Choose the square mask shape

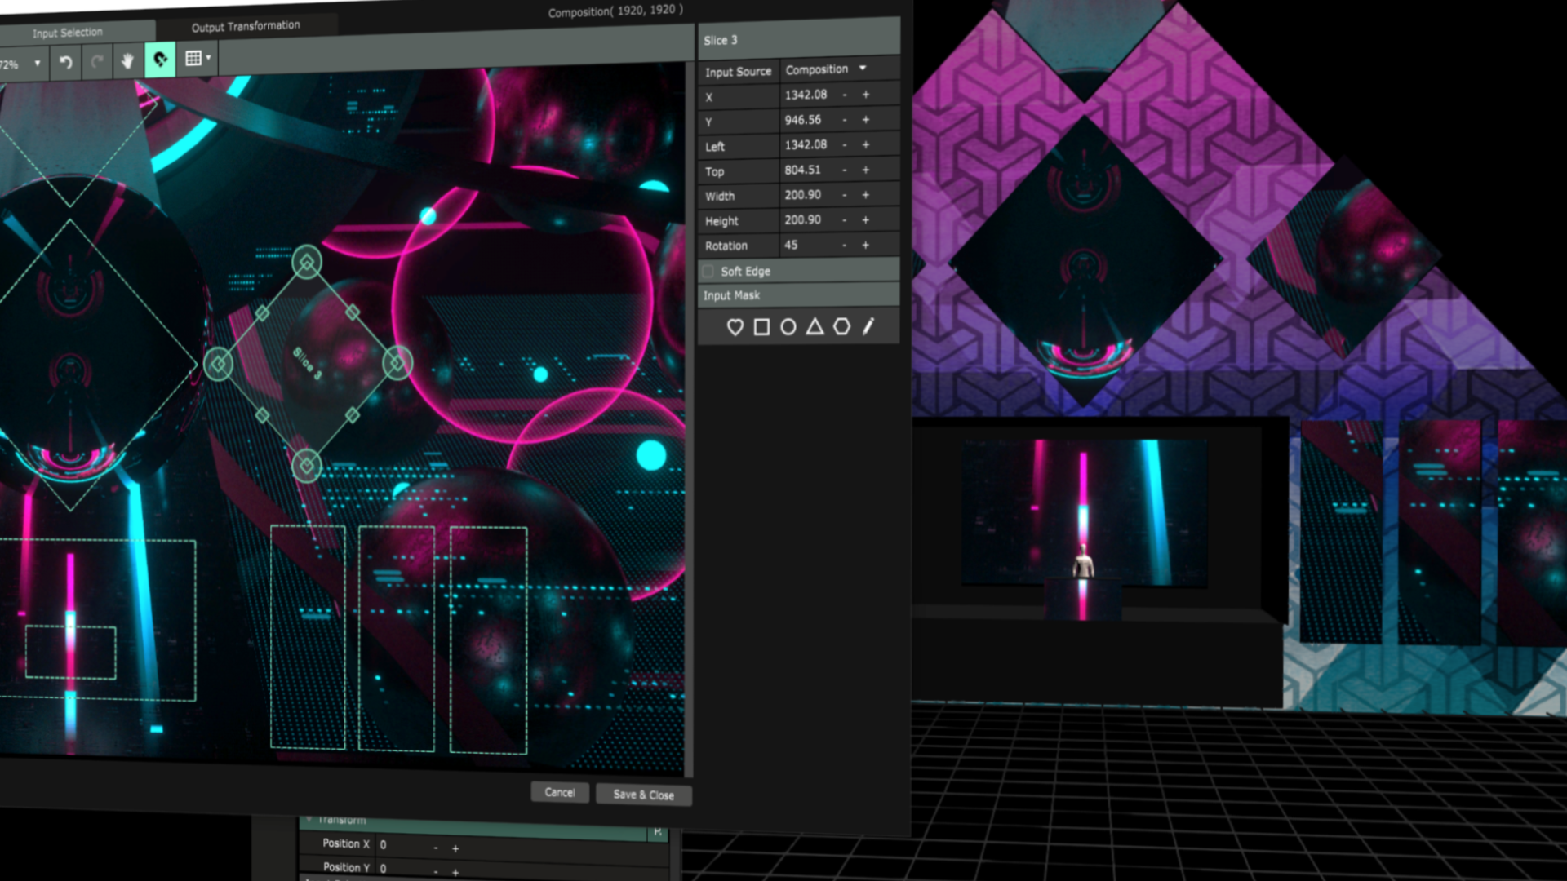[761, 327]
